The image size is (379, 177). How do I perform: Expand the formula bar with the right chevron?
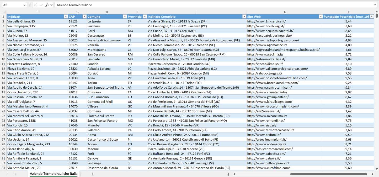(375, 5)
